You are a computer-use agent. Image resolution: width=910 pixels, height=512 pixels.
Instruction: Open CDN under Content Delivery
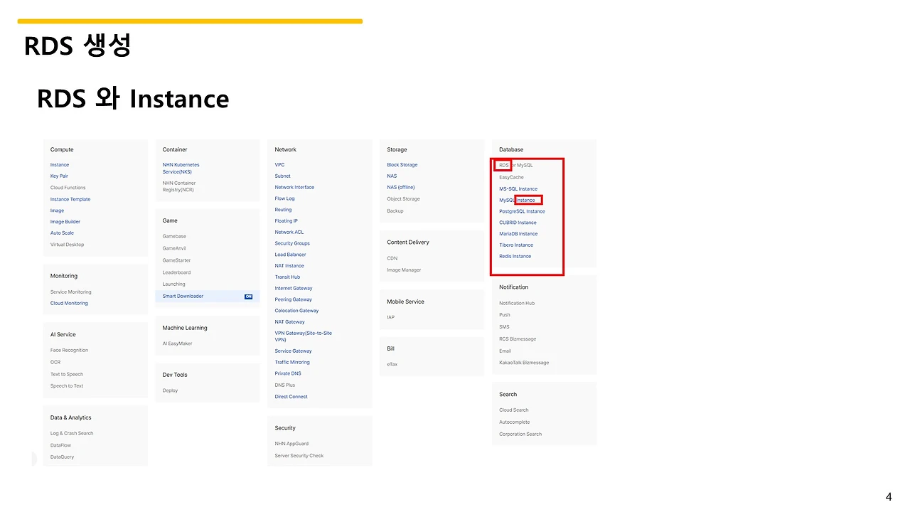point(392,259)
